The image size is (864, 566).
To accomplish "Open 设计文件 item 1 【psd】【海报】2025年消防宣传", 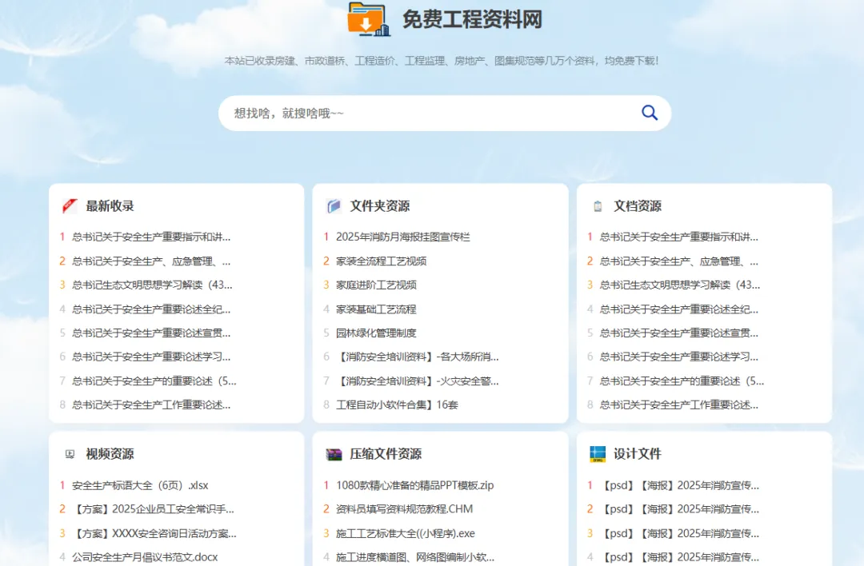I will (679, 485).
